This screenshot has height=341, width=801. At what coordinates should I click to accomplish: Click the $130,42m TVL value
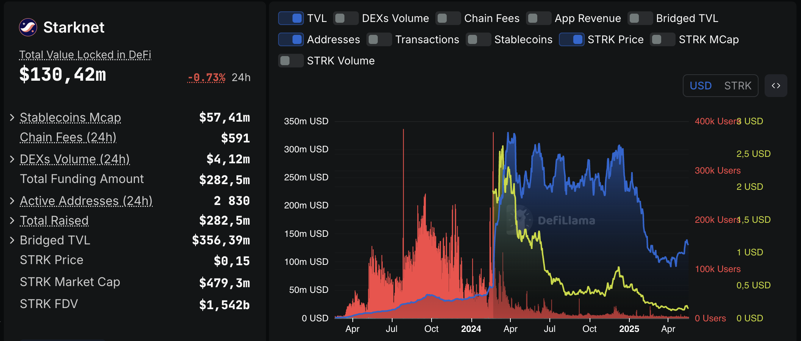63,74
